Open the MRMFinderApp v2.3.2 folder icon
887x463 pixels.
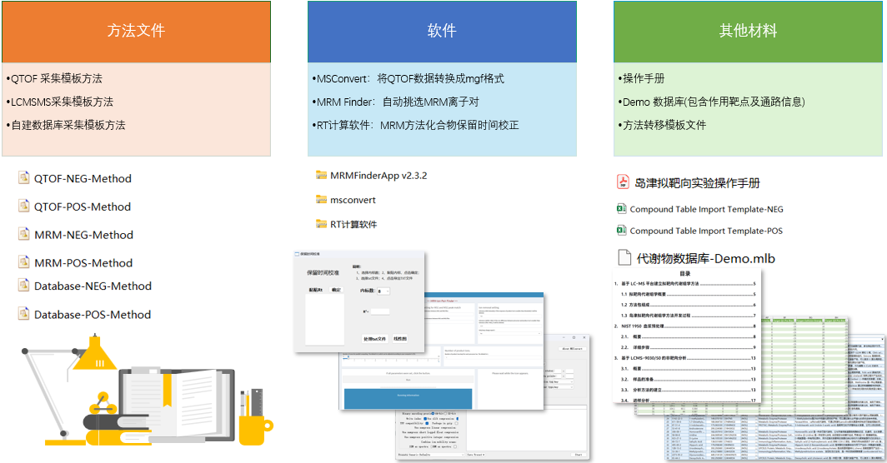pos(322,175)
